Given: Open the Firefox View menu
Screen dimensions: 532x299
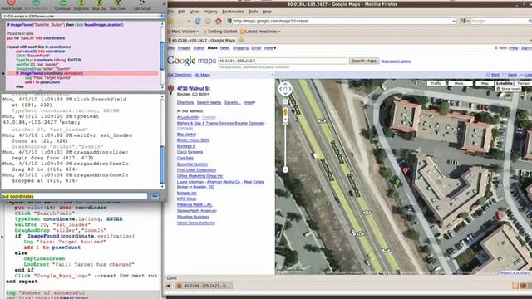Looking at the screenshot, I should click(195, 12).
